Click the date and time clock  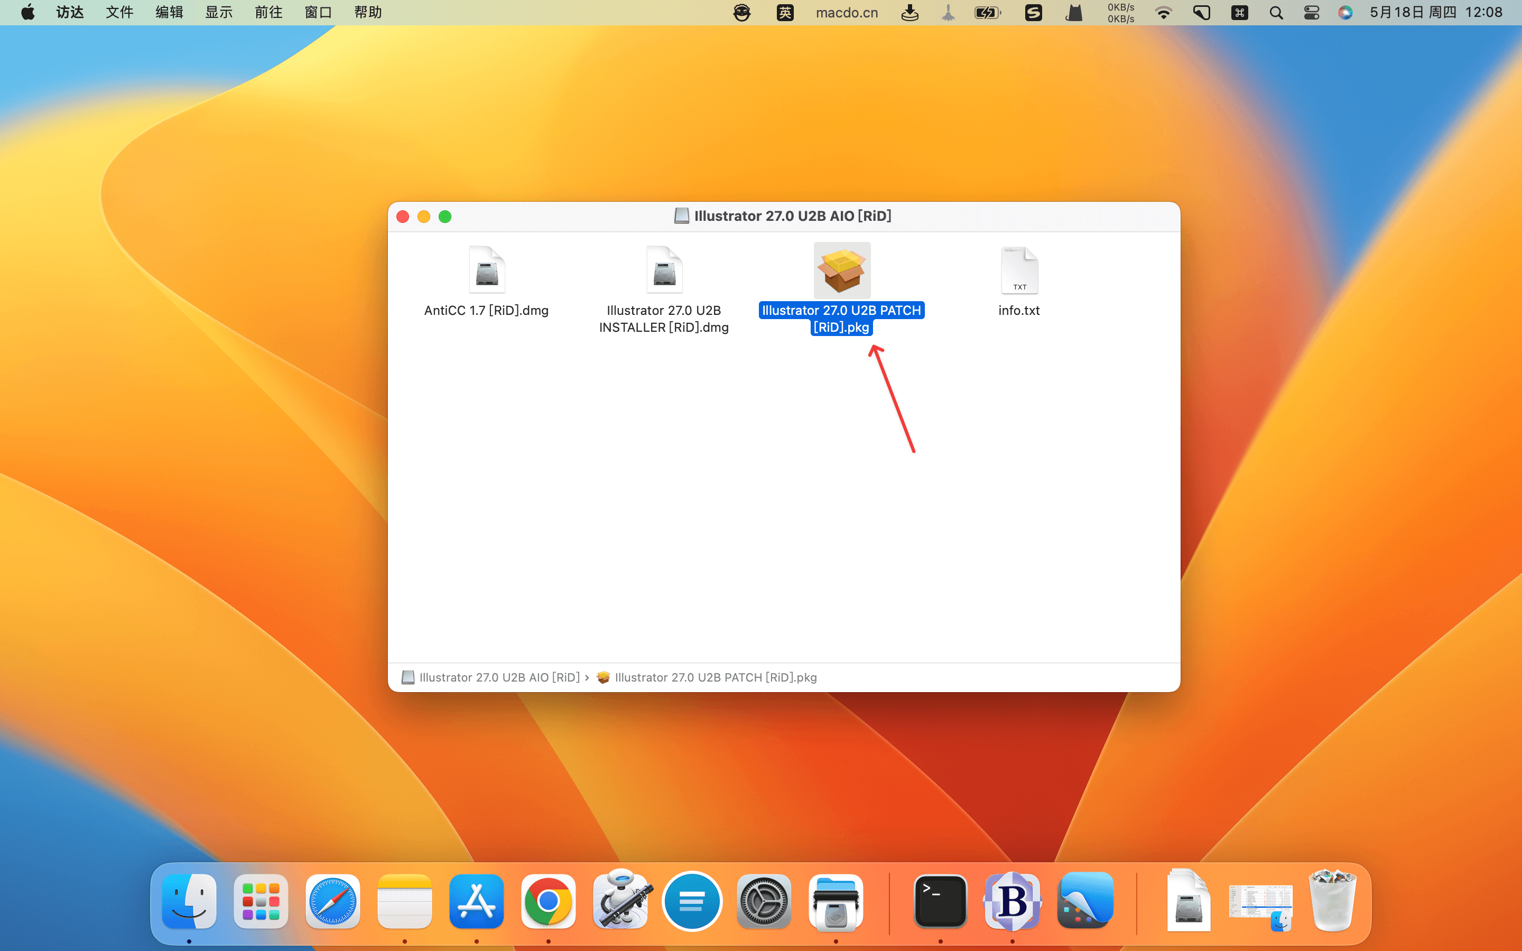(x=1435, y=13)
